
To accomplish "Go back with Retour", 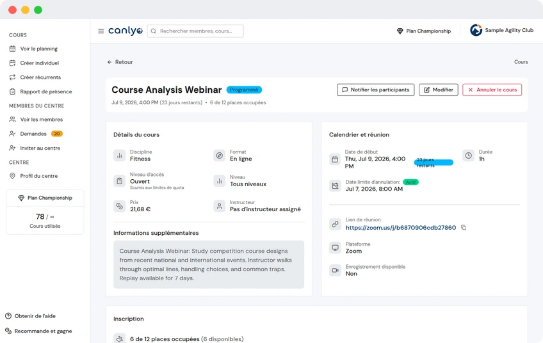I will [120, 62].
